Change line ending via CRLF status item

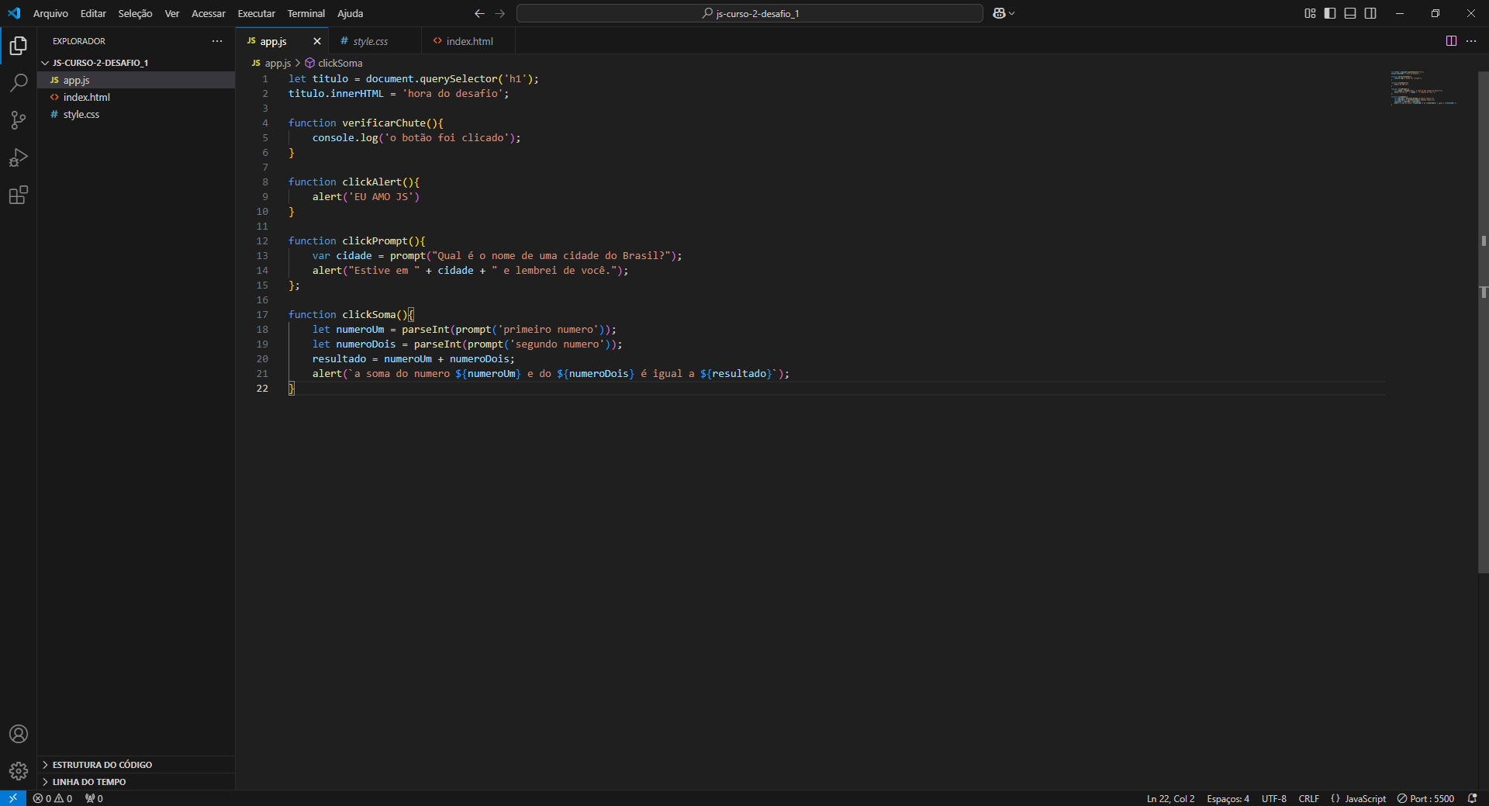[1308, 798]
